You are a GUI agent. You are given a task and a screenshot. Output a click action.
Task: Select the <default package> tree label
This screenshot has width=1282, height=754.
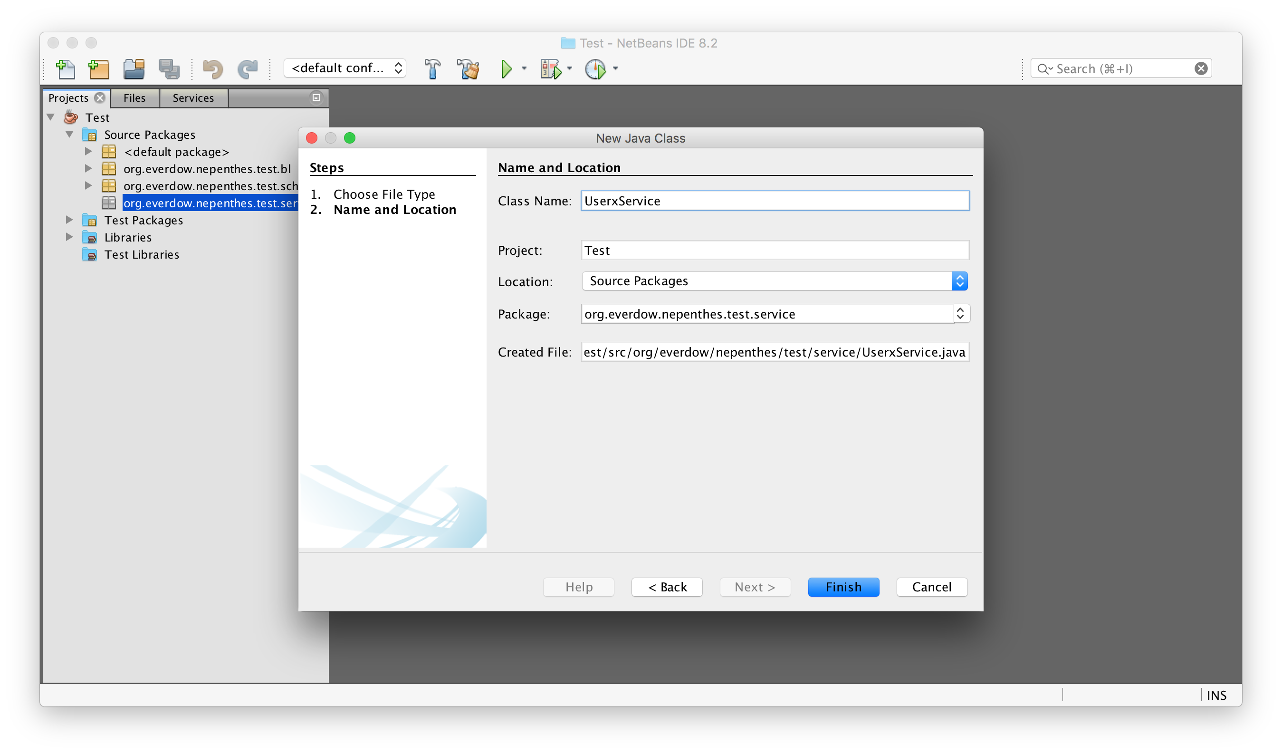pos(177,152)
